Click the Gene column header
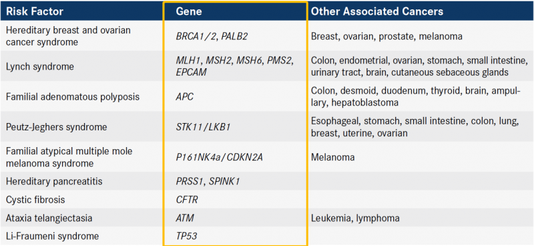 click(x=189, y=11)
